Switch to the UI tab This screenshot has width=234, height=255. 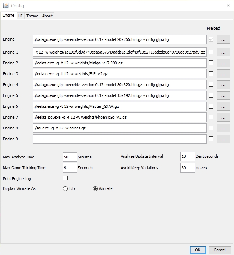click(21, 16)
